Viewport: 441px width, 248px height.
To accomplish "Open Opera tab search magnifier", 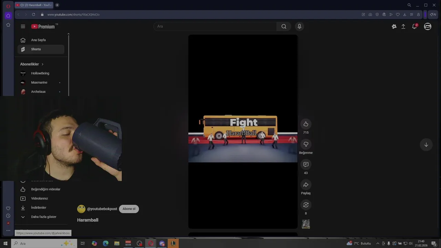I will point(409,5).
